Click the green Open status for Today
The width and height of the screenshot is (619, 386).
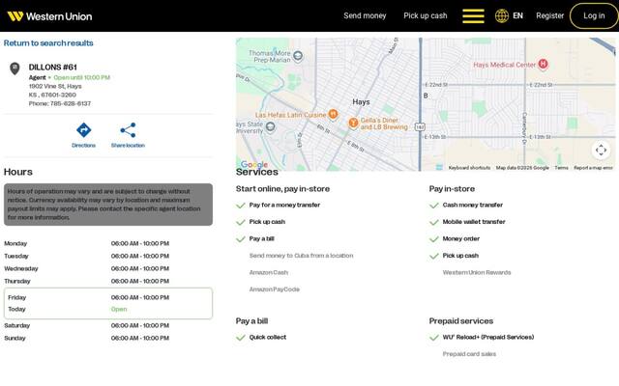point(119,309)
